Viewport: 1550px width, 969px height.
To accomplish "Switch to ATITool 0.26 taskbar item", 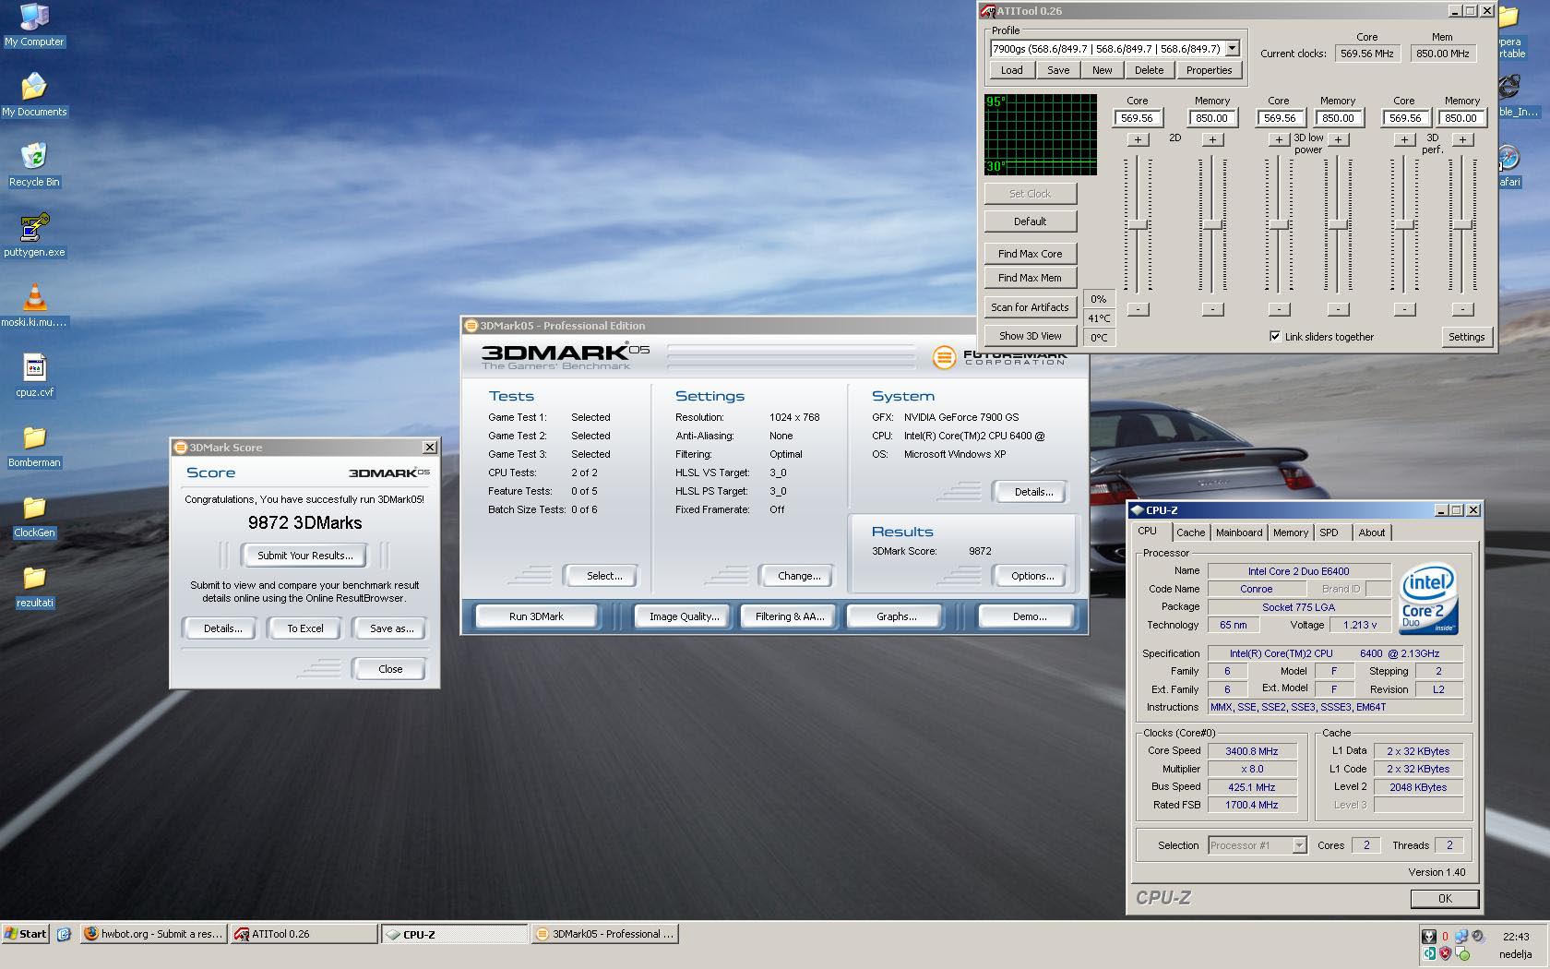I will (x=304, y=934).
